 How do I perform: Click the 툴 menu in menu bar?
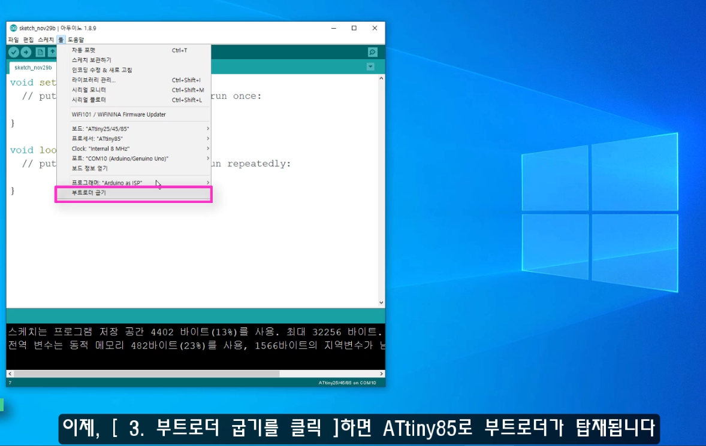[61, 40]
